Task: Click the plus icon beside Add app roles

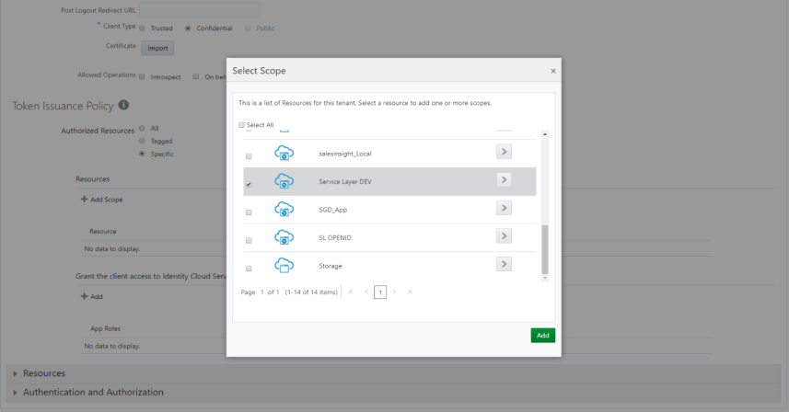Action: [x=84, y=296]
